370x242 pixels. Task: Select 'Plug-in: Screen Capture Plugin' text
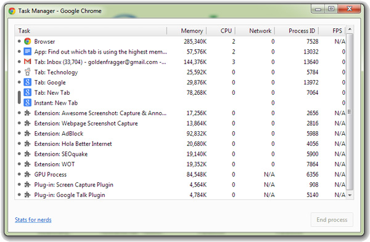tap(73, 185)
